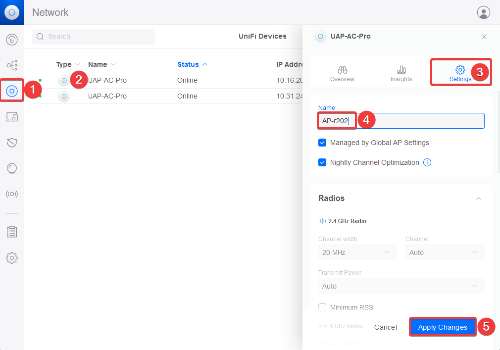The image size is (500, 350).
Task: Click the device icon of the 10.16 row
Action: [64, 80]
